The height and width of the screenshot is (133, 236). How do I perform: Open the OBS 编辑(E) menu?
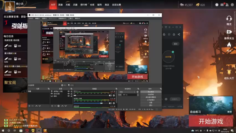click(x=37, y=18)
